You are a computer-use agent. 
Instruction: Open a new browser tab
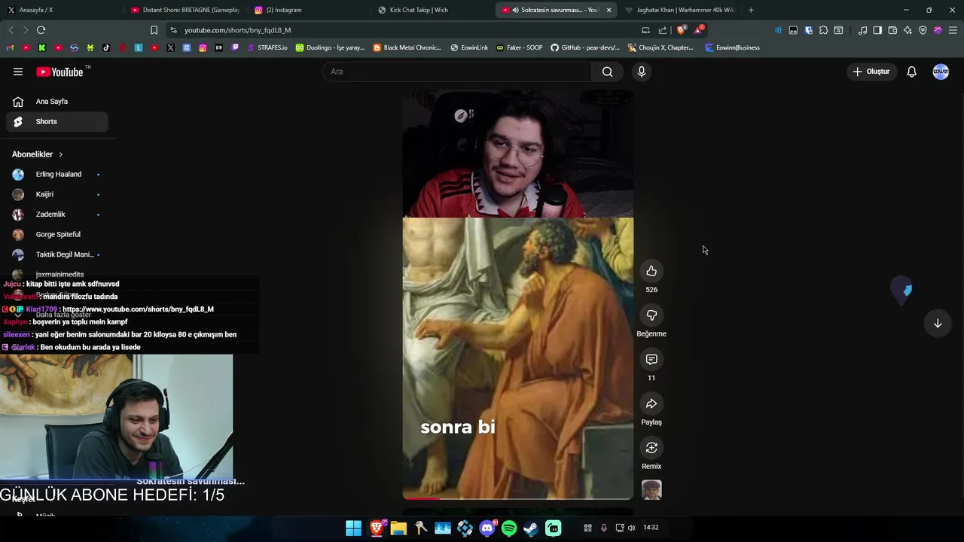click(751, 10)
